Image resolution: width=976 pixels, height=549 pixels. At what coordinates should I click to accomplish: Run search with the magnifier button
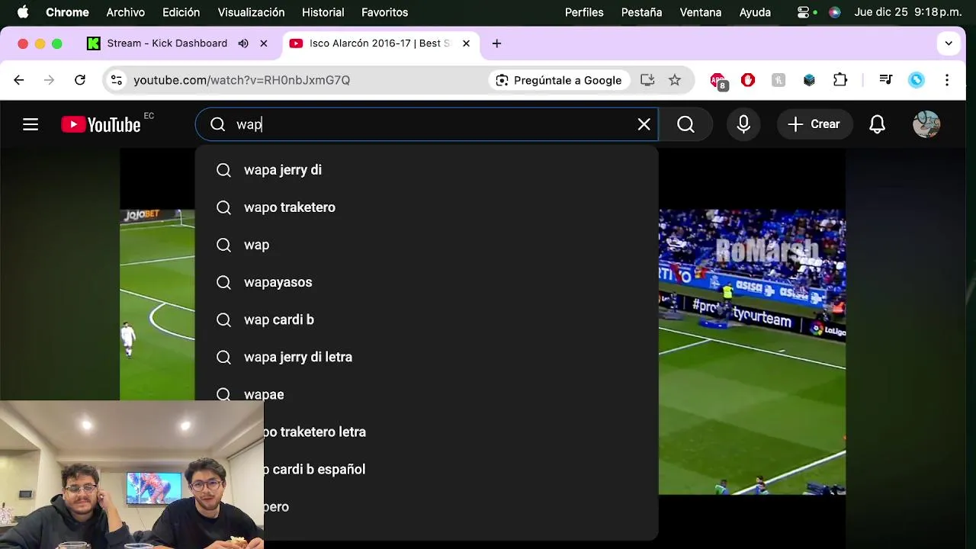[x=685, y=124]
